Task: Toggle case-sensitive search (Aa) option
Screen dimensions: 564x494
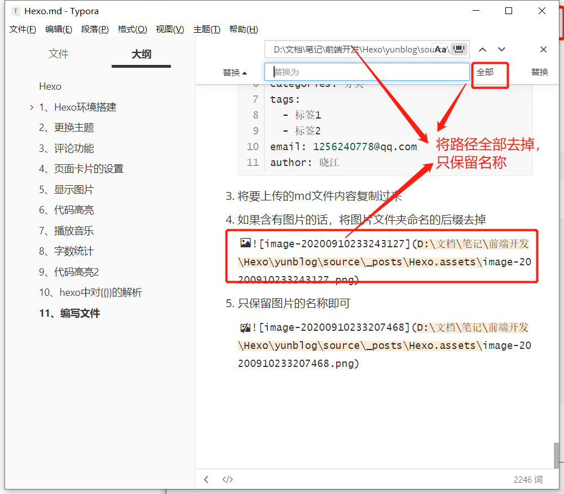Action: pos(440,49)
